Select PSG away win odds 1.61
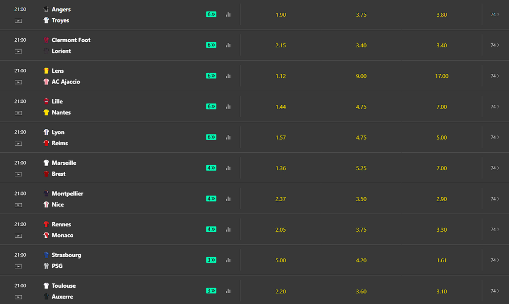The width and height of the screenshot is (509, 304). click(442, 260)
